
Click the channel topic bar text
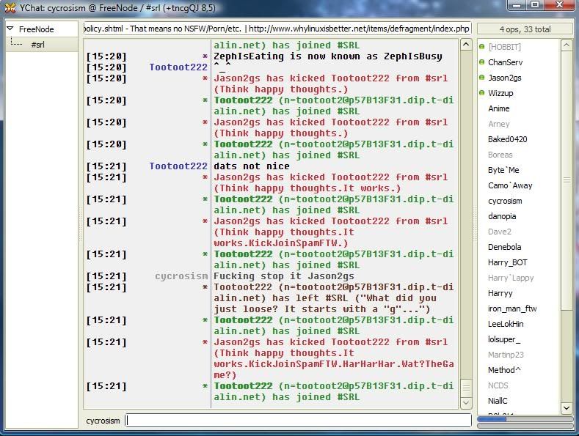[277, 29]
